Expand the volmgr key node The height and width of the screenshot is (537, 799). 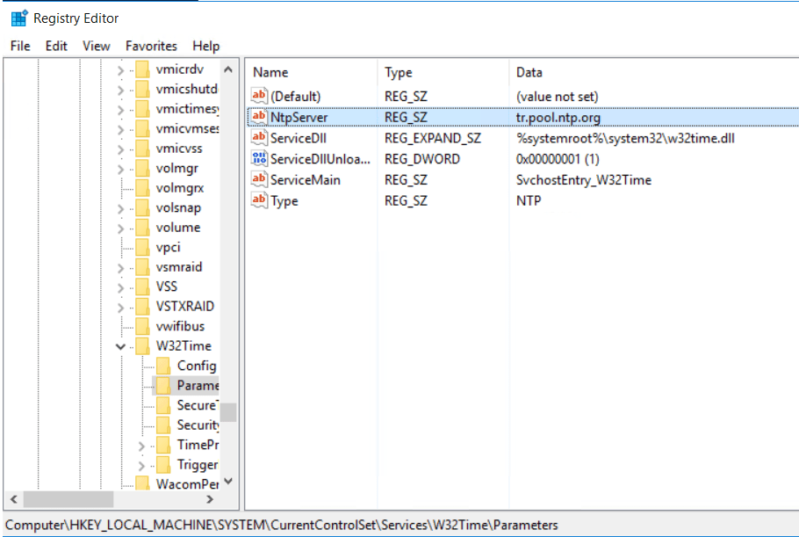point(121,168)
